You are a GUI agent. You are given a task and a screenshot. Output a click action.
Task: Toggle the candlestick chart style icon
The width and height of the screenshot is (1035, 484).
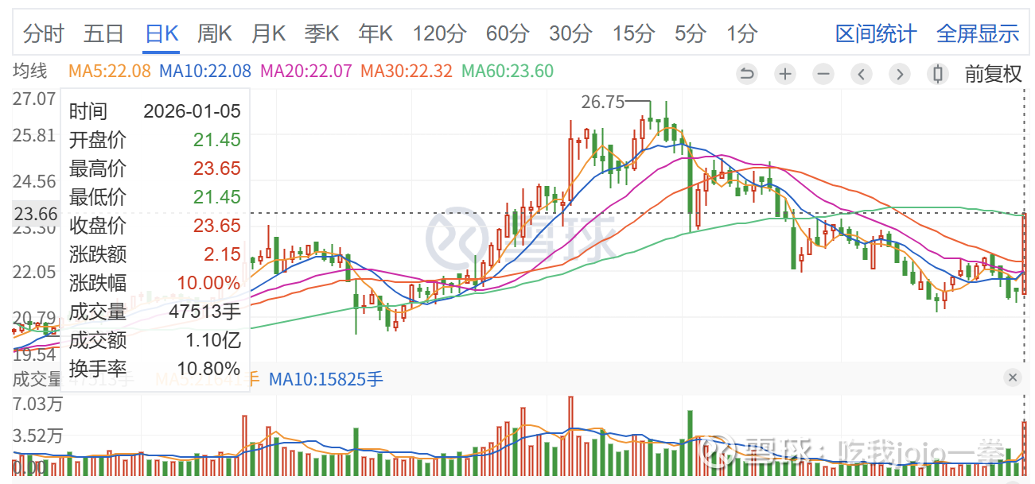(x=938, y=75)
